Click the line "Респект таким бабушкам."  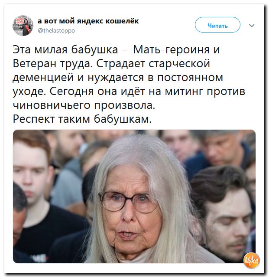[x=82, y=119]
